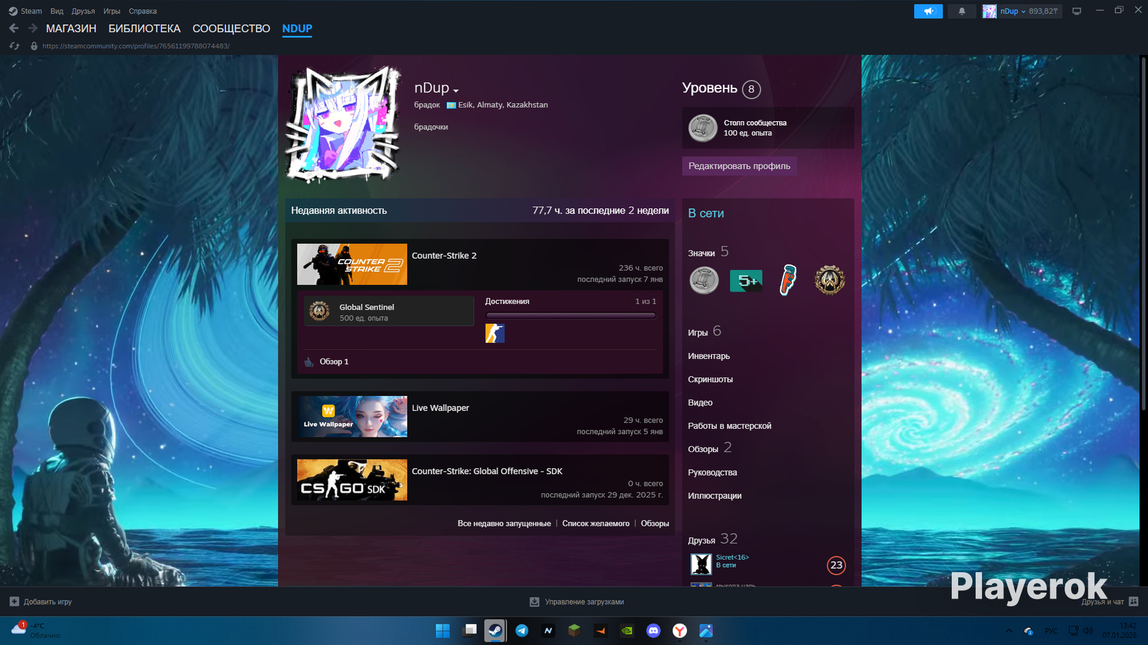Open Counter-Strike 2 game thumbnail

[x=352, y=264]
